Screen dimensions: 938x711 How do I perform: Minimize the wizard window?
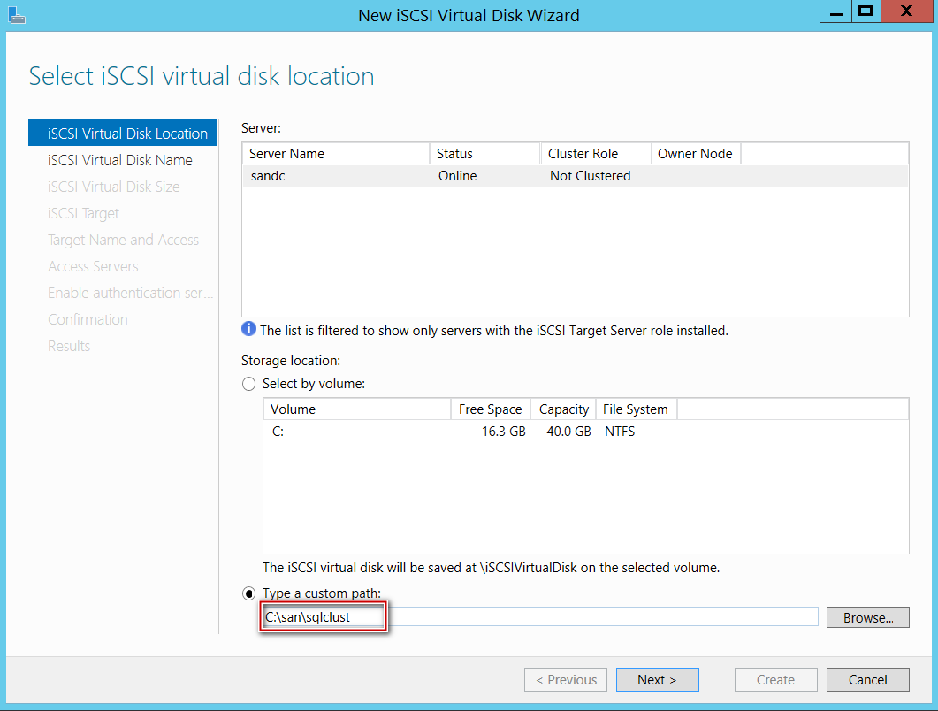click(x=832, y=11)
